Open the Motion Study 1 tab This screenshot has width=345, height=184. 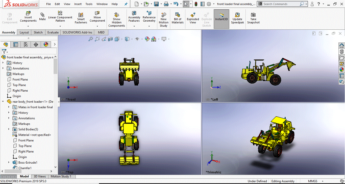click(x=61, y=176)
